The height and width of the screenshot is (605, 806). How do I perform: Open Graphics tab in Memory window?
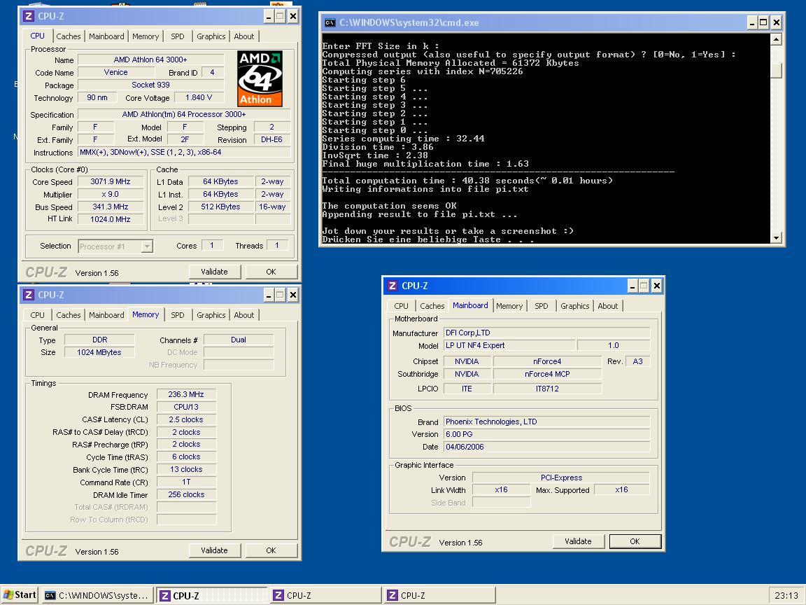pos(211,315)
